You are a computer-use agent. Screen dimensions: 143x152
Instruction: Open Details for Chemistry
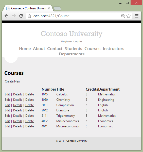click(x=18, y=100)
